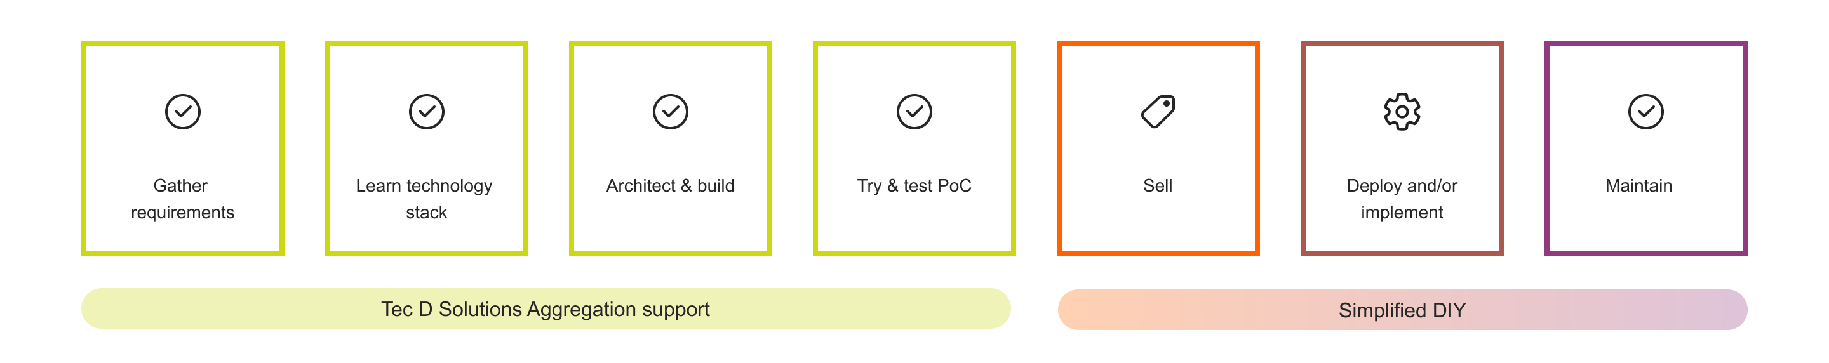Select the purple Maintain card
1829x363 pixels.
pyautogui.click(x=1646, y=148)
